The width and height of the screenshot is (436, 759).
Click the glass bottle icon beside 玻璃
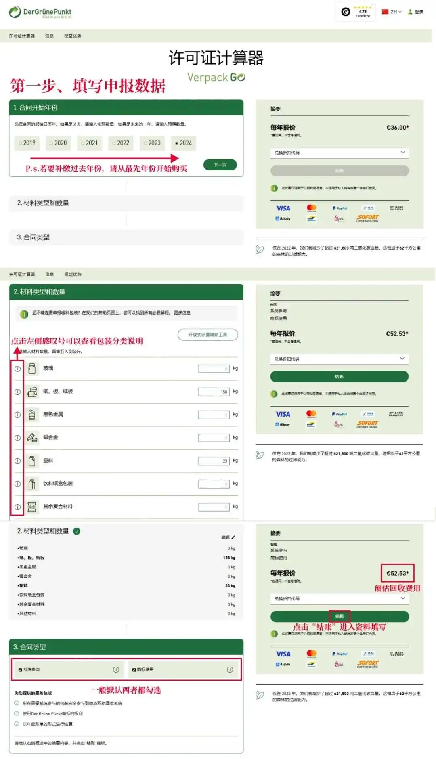32,368
